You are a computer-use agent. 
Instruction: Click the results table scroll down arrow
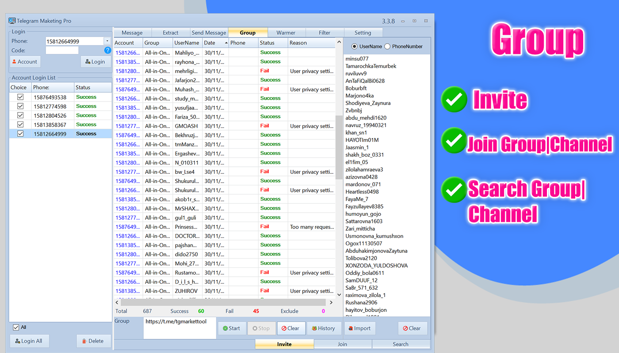pyautogui.click(x=339, y=294)
